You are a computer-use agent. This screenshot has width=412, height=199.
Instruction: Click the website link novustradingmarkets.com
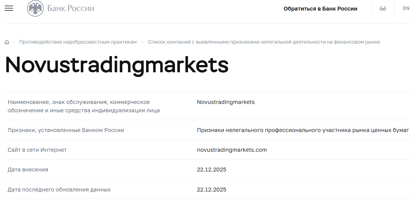point(232,150)
